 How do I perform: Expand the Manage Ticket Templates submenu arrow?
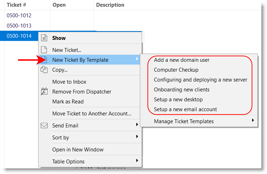[253, 121]
